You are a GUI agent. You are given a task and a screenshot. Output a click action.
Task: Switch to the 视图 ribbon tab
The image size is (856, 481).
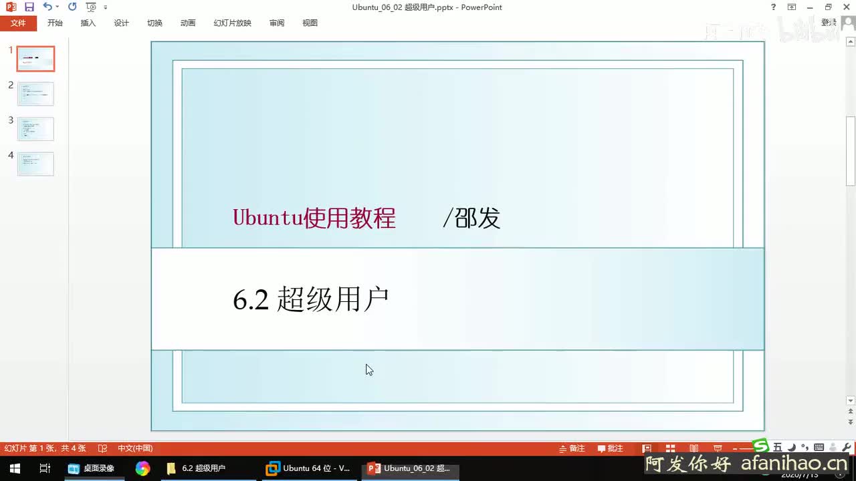310,23
